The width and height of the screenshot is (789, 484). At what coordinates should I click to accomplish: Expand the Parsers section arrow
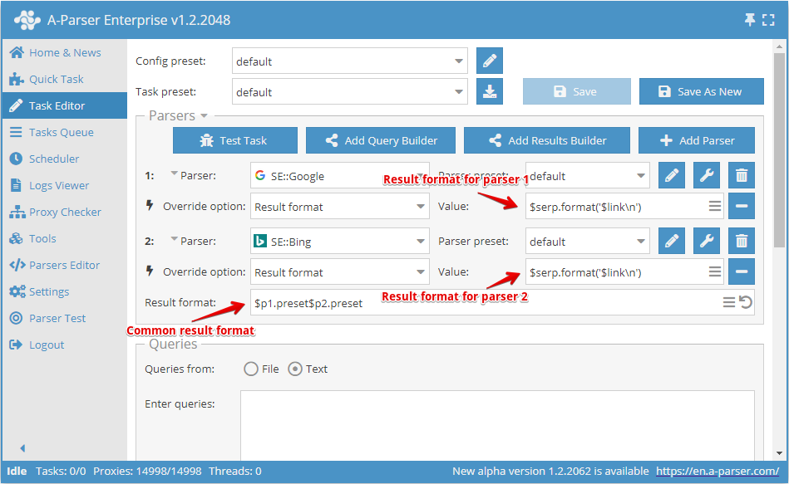tap(205, 116)
